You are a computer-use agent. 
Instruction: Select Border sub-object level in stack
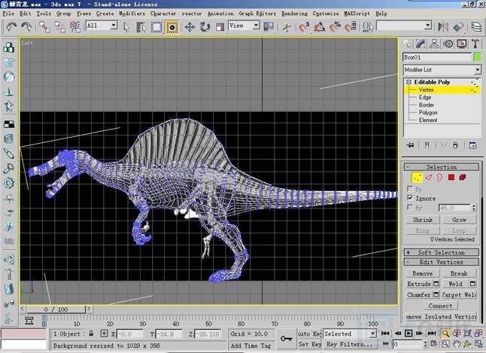pyautogui.click(x=427, y=105)
